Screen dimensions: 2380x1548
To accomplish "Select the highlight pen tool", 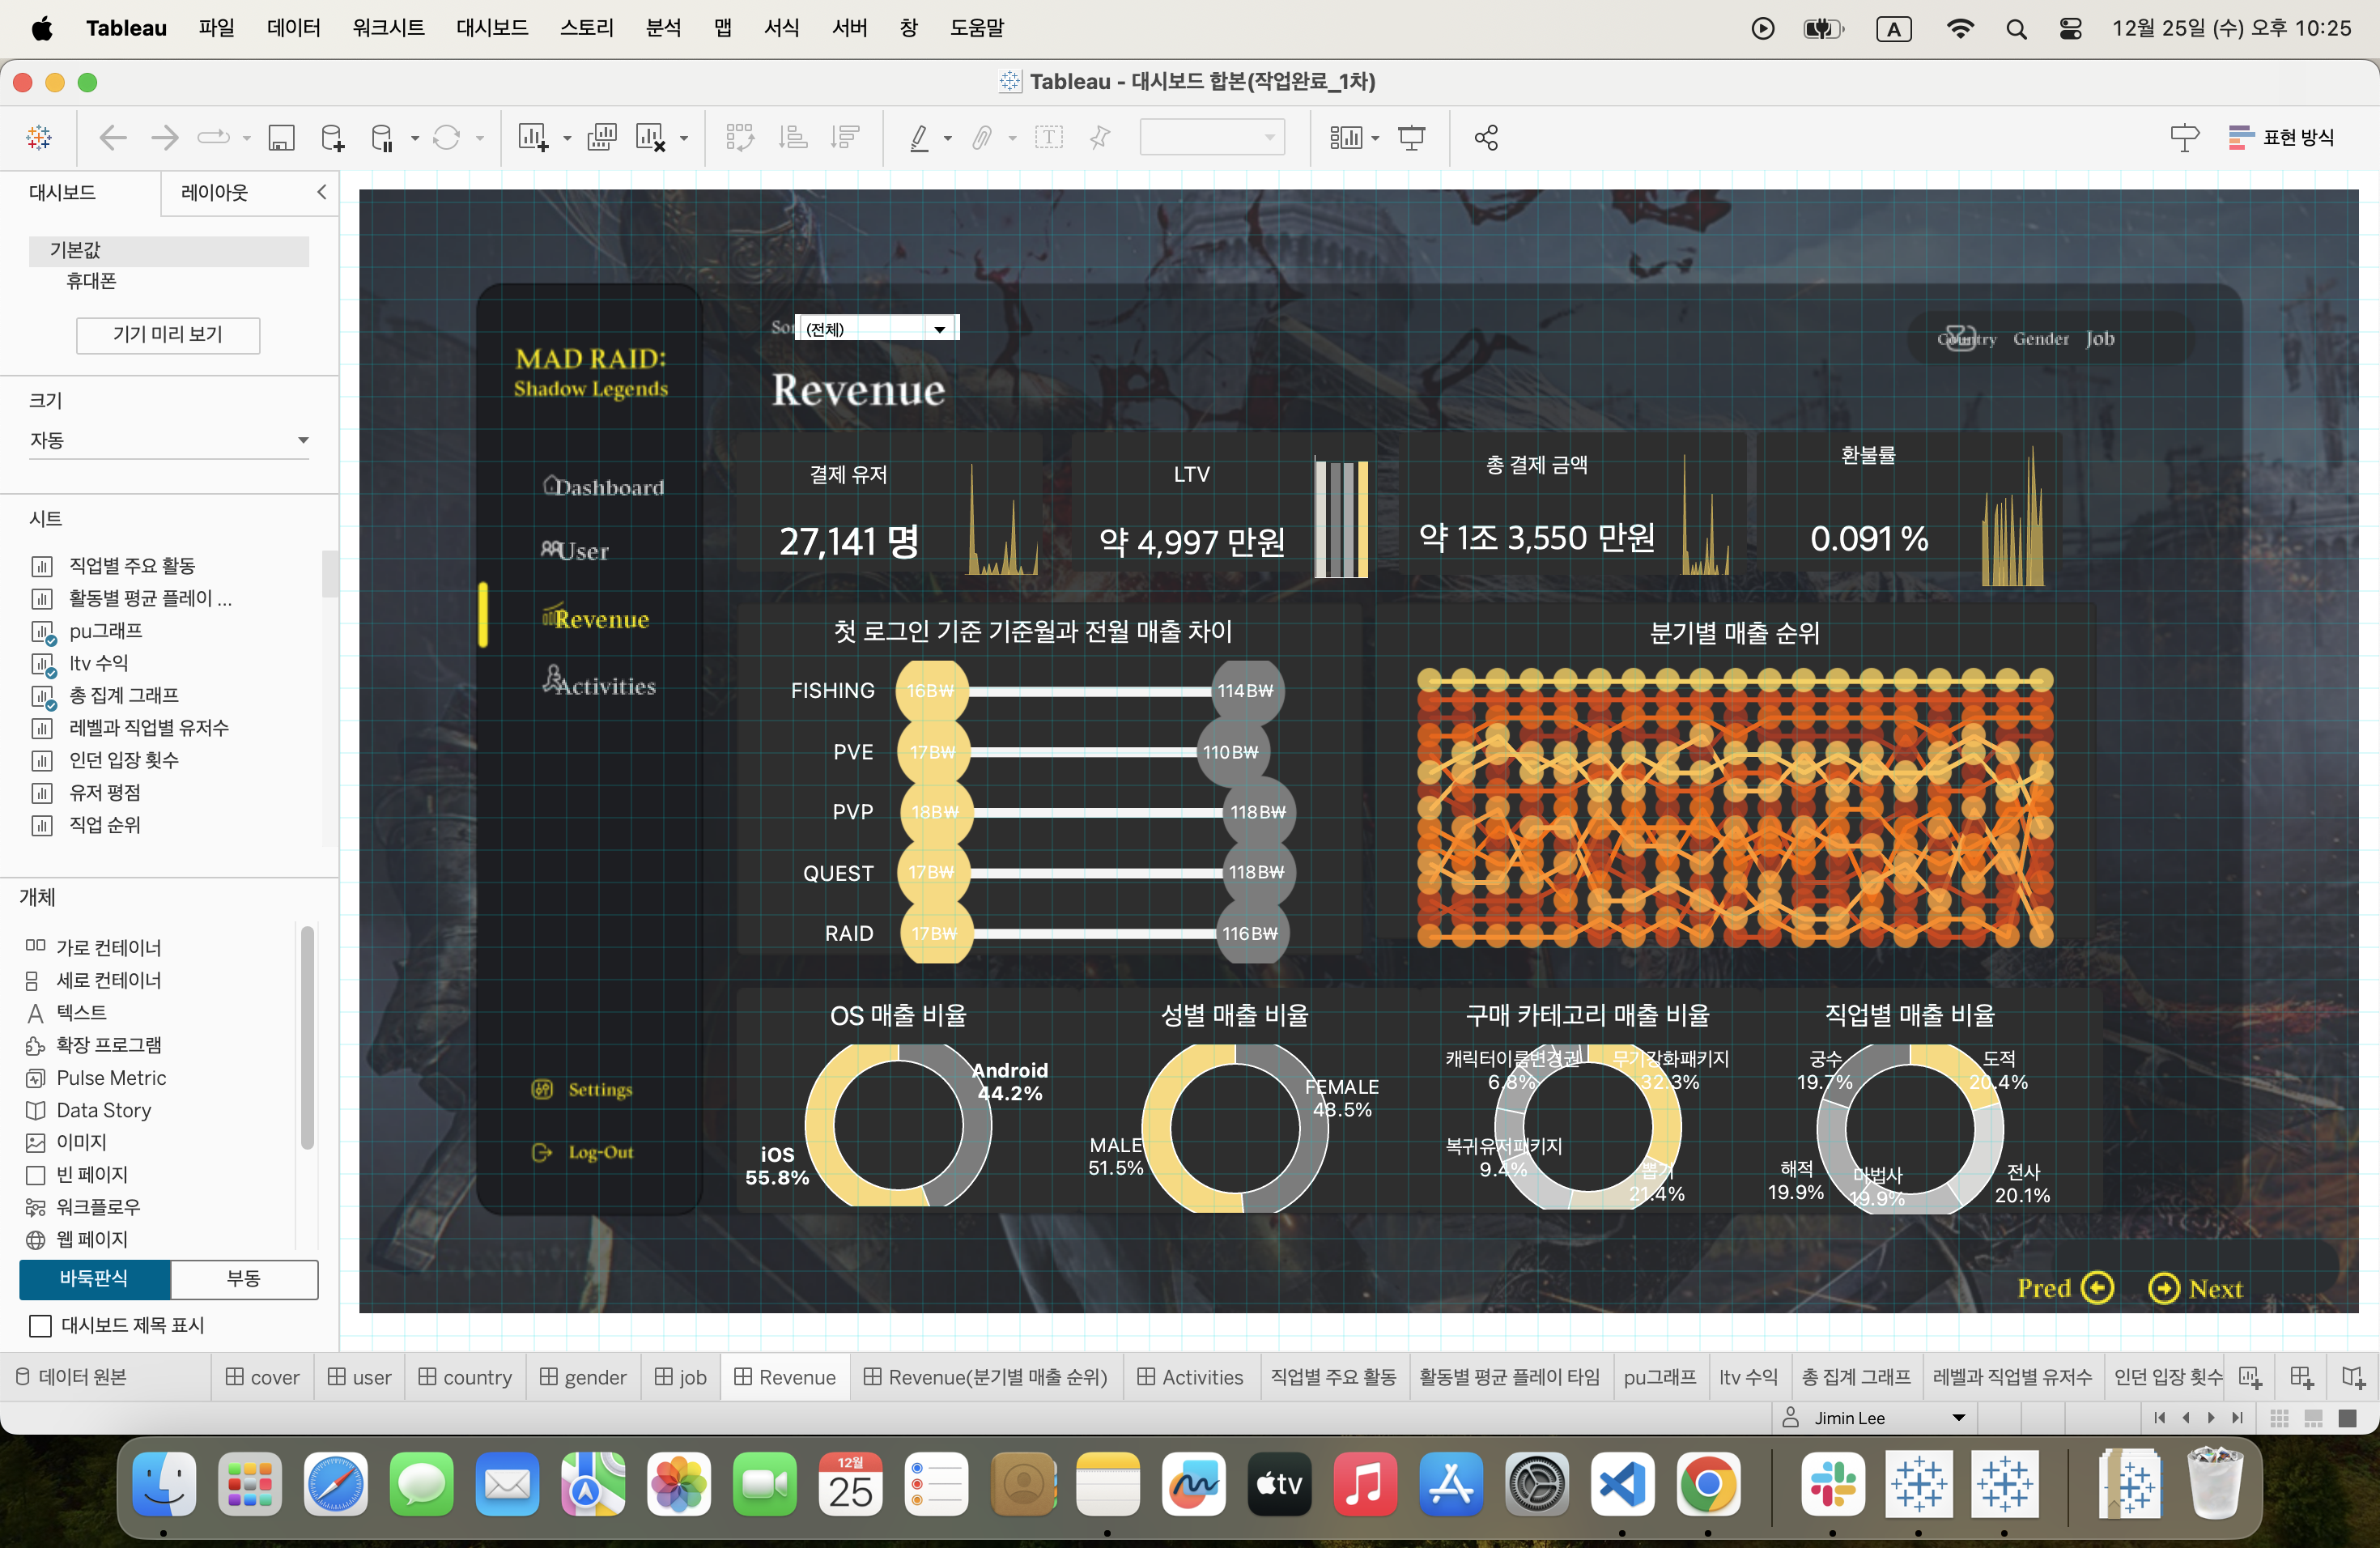I will point(918,138).
